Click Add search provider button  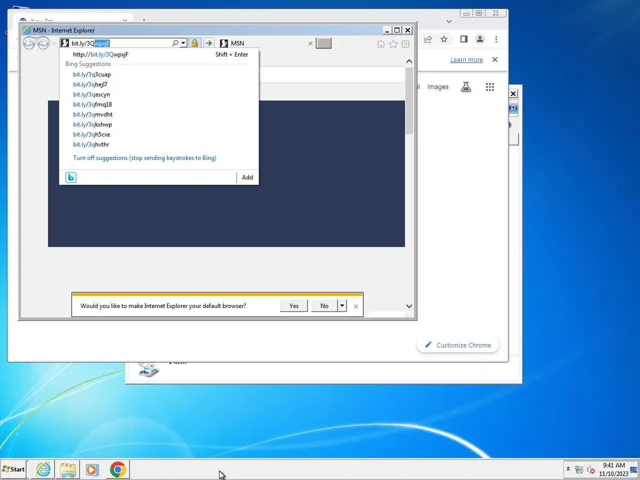[x=247, y=177]
